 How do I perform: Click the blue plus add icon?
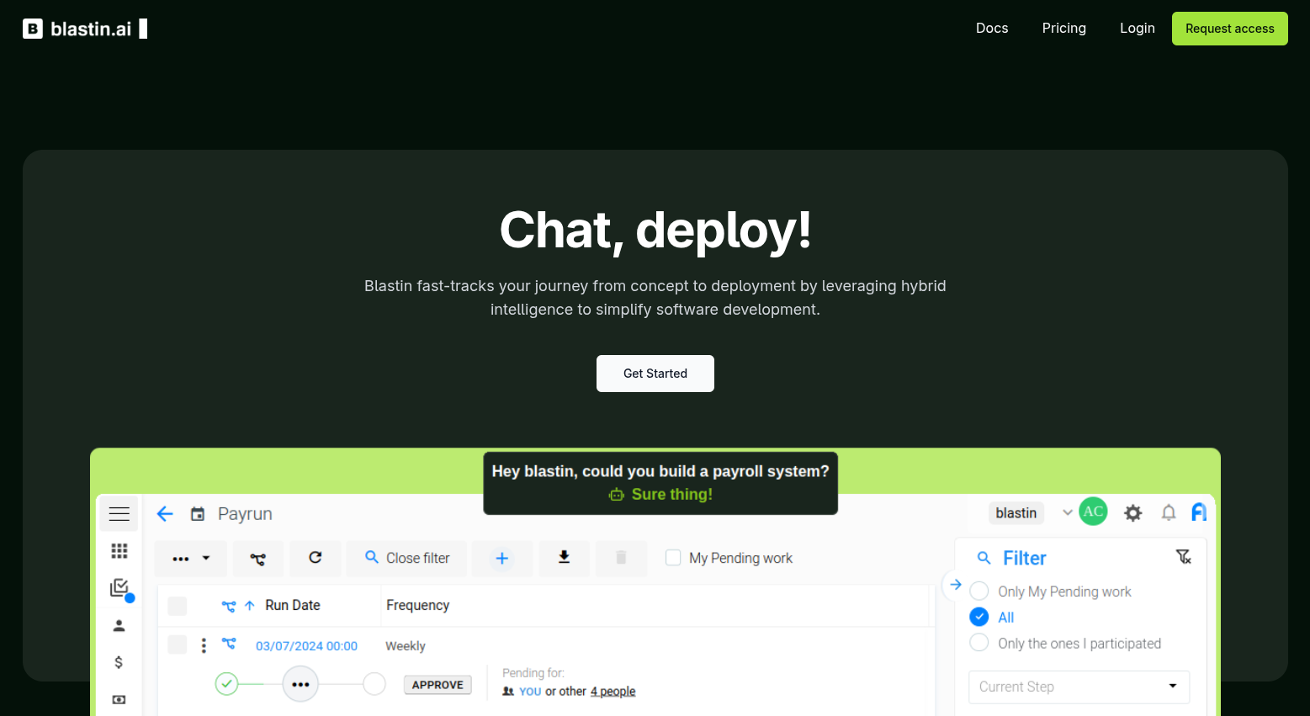501,558
